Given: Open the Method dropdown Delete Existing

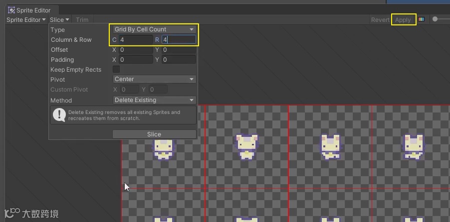Looking at the screenshot, I should click(154, 100).
